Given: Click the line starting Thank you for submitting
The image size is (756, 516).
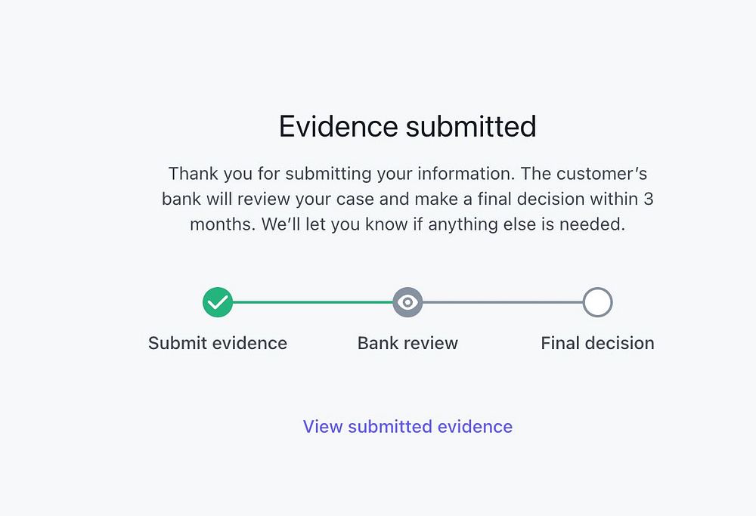Looking at the screenshot, I should pos(407,174).
